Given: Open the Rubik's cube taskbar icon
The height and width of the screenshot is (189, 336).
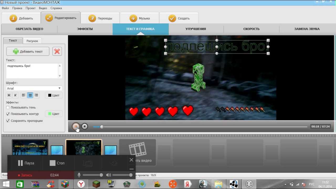Looking at the screenshot, I should tap(65, 184).
